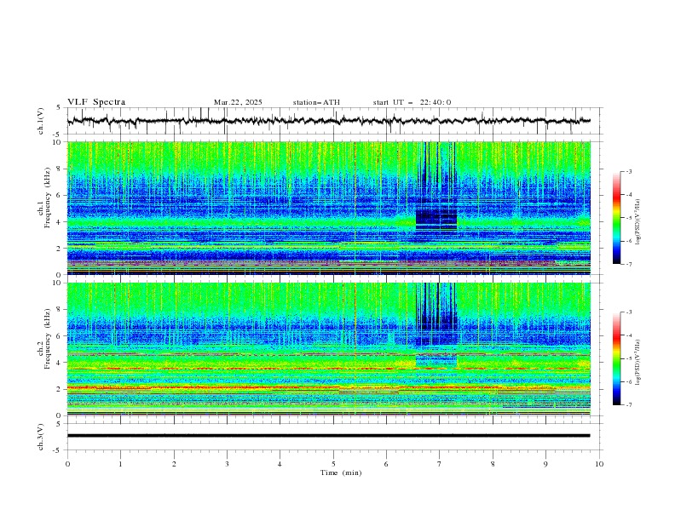
Task: Click the 'station=ATH' label
Action: (316, 102)
